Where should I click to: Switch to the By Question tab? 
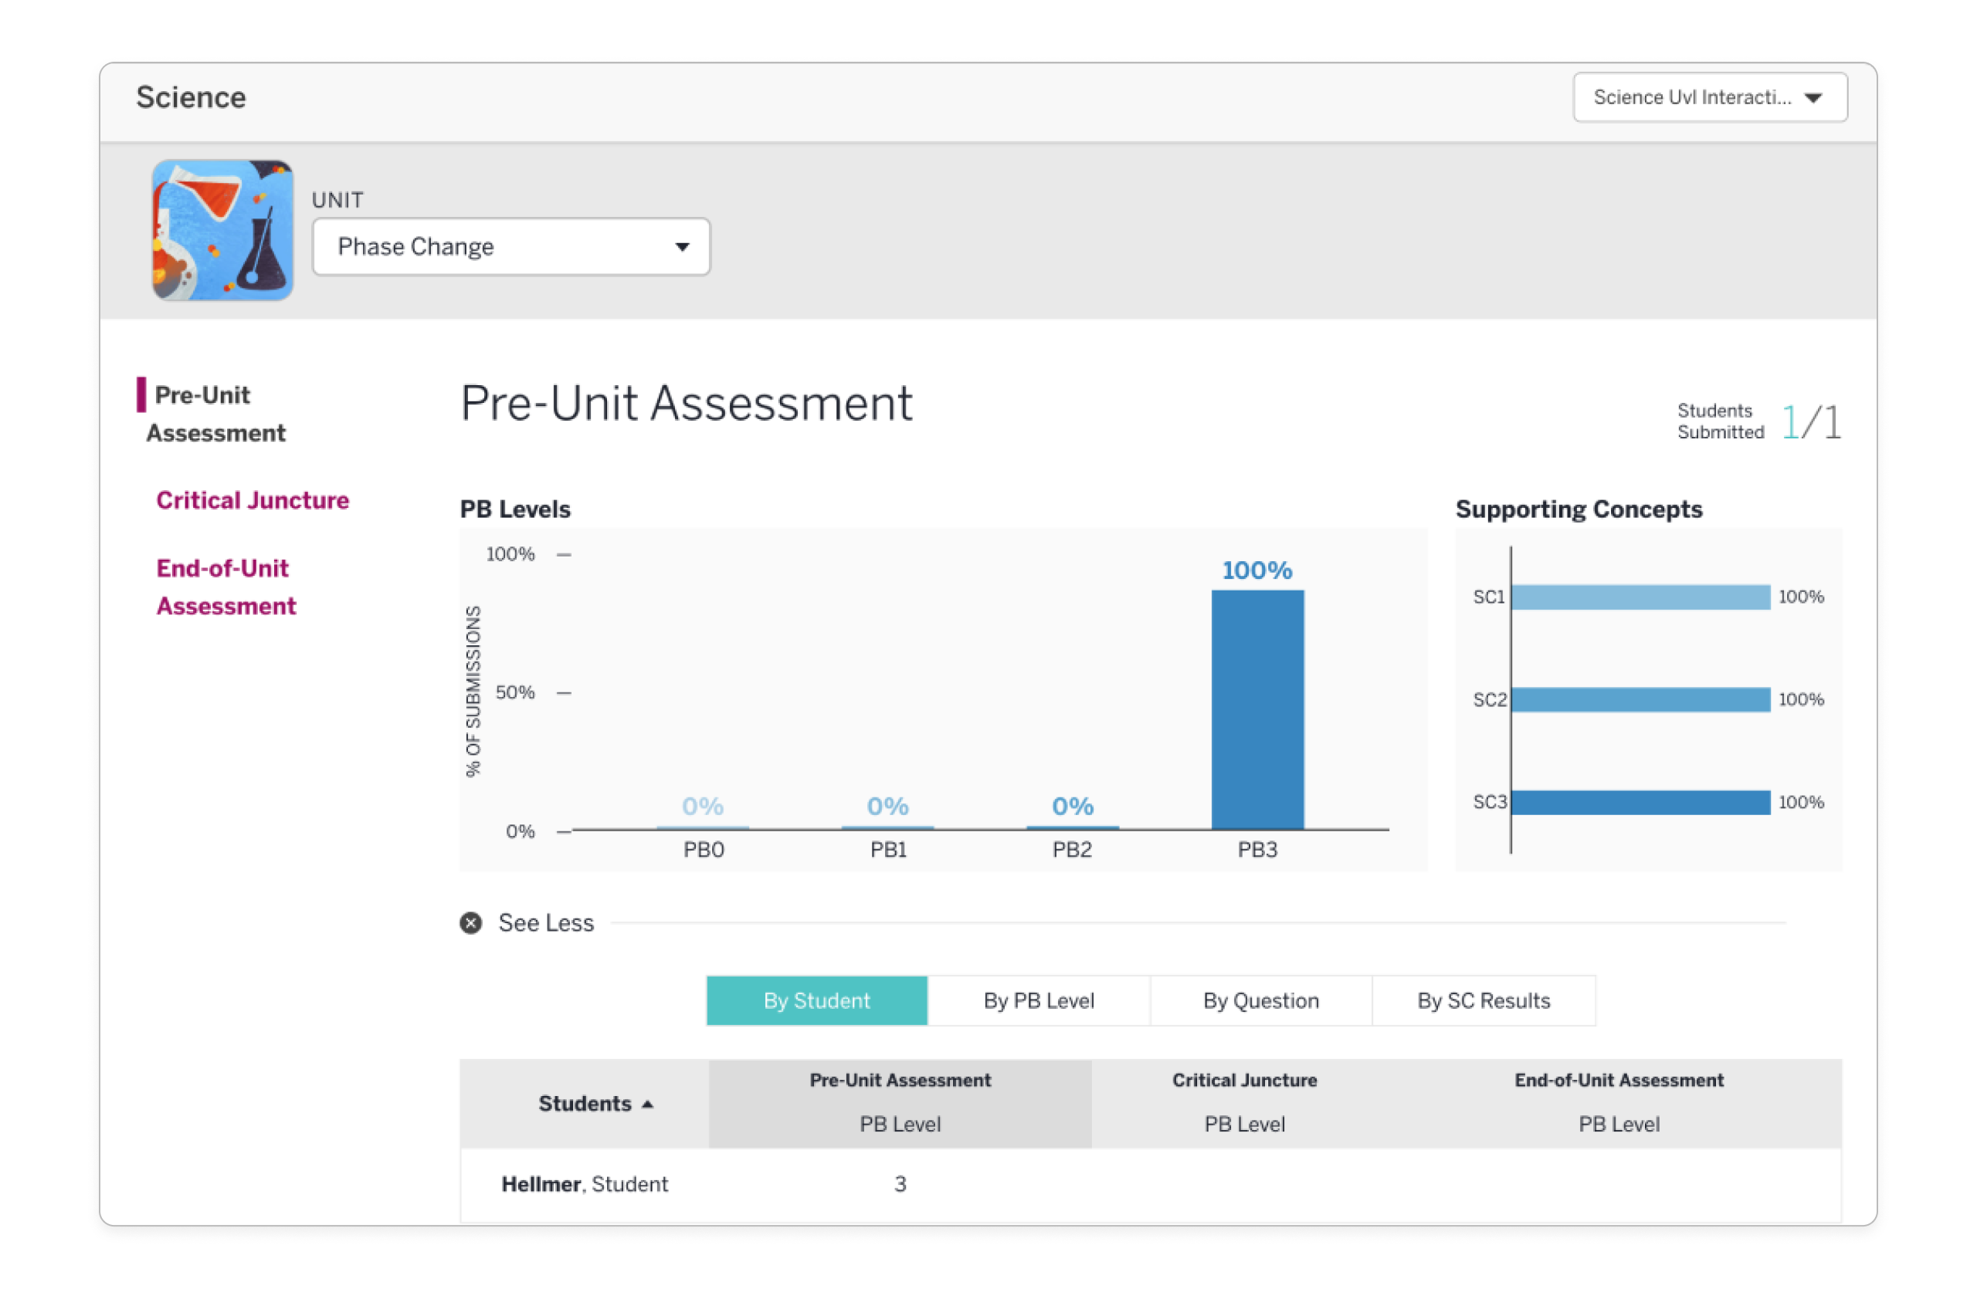[1260, 1000]
